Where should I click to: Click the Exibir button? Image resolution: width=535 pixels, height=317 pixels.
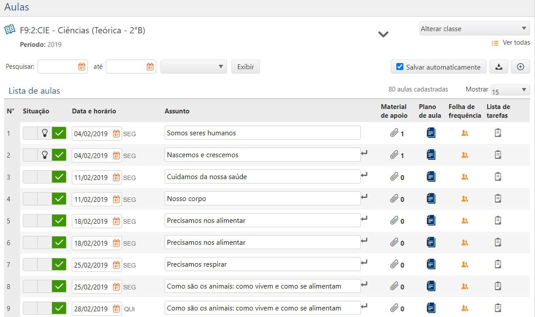click(245, 67)
